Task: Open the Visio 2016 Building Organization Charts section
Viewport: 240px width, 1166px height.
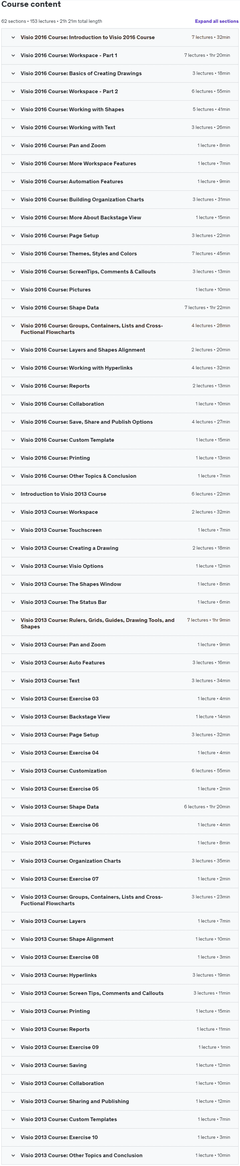Action: pyautogui.click(x=120, y=200)
